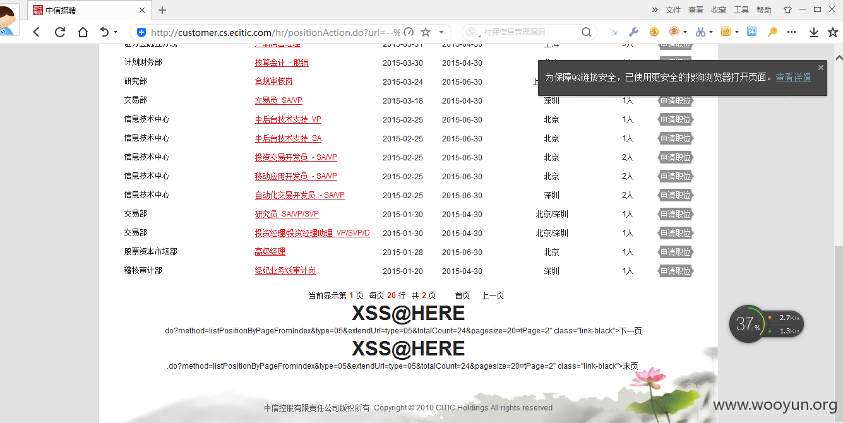The height and width of the screenshot is (423, 843).
Task: Open the downloads arrow icon
Action: tap(814, 32)
